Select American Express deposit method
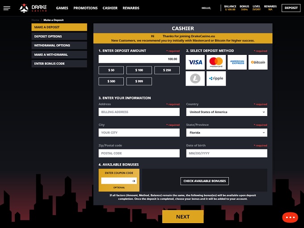 click(x=237, y=62)
